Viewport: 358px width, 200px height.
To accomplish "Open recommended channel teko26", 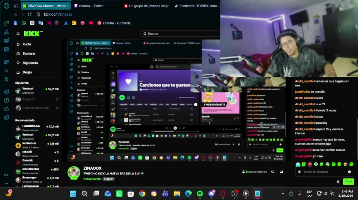I will pos(37,154).
